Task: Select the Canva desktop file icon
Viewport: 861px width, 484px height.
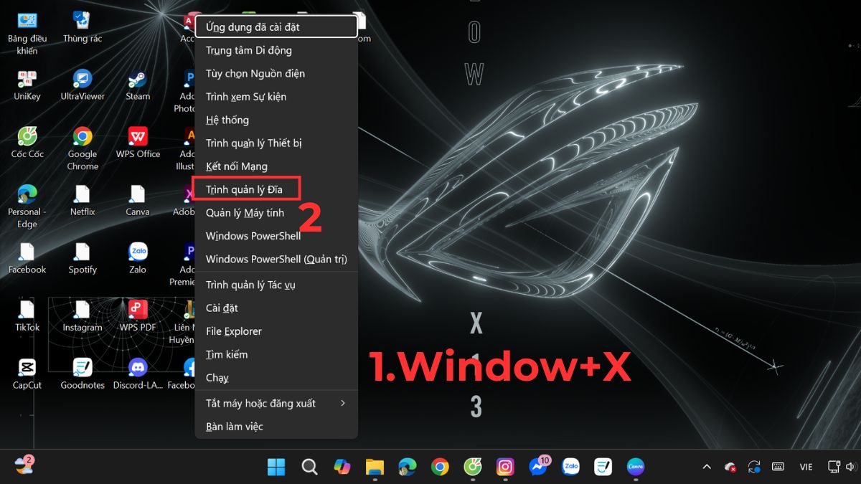Action: [x=138, y=201]
